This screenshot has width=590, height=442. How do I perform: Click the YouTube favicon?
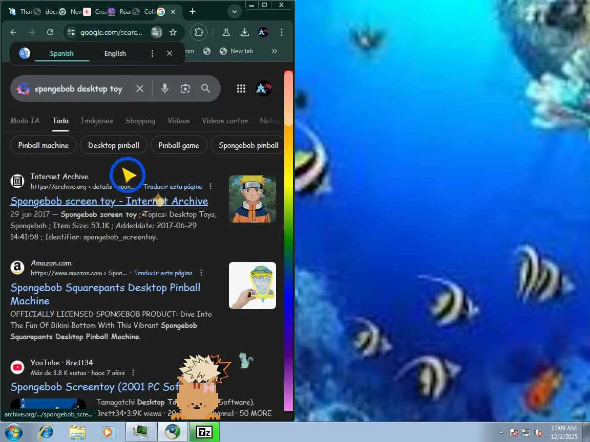[x=17, y=367]
